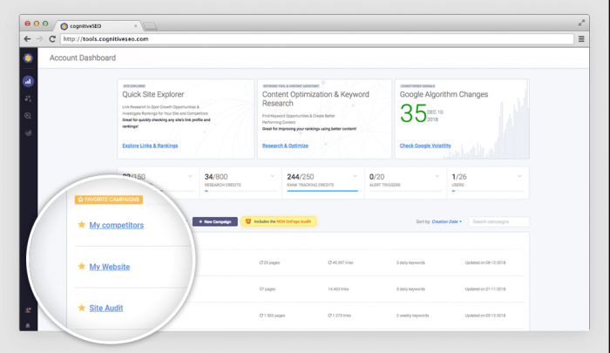
Task: Click the star next to My Website
Action: pos(82,266)
